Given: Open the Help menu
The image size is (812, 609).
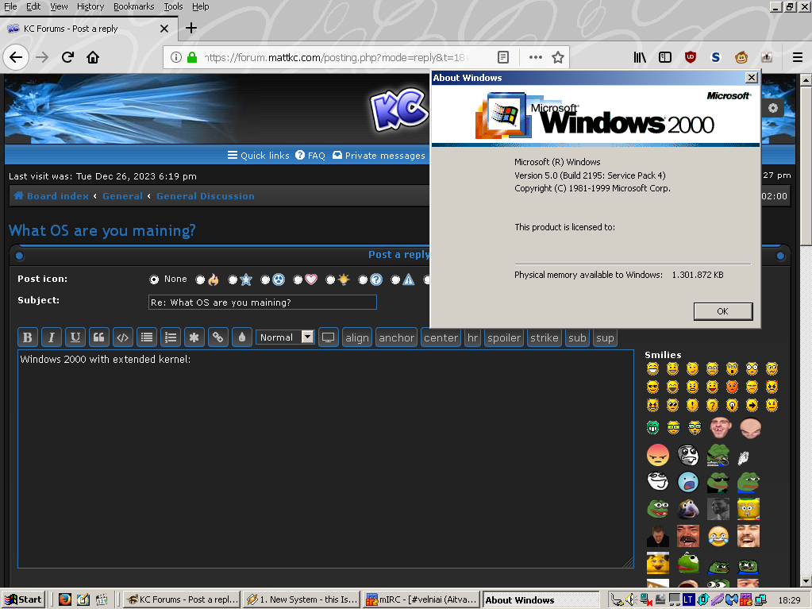Looking at the screenshot, I should pos(200,6).
